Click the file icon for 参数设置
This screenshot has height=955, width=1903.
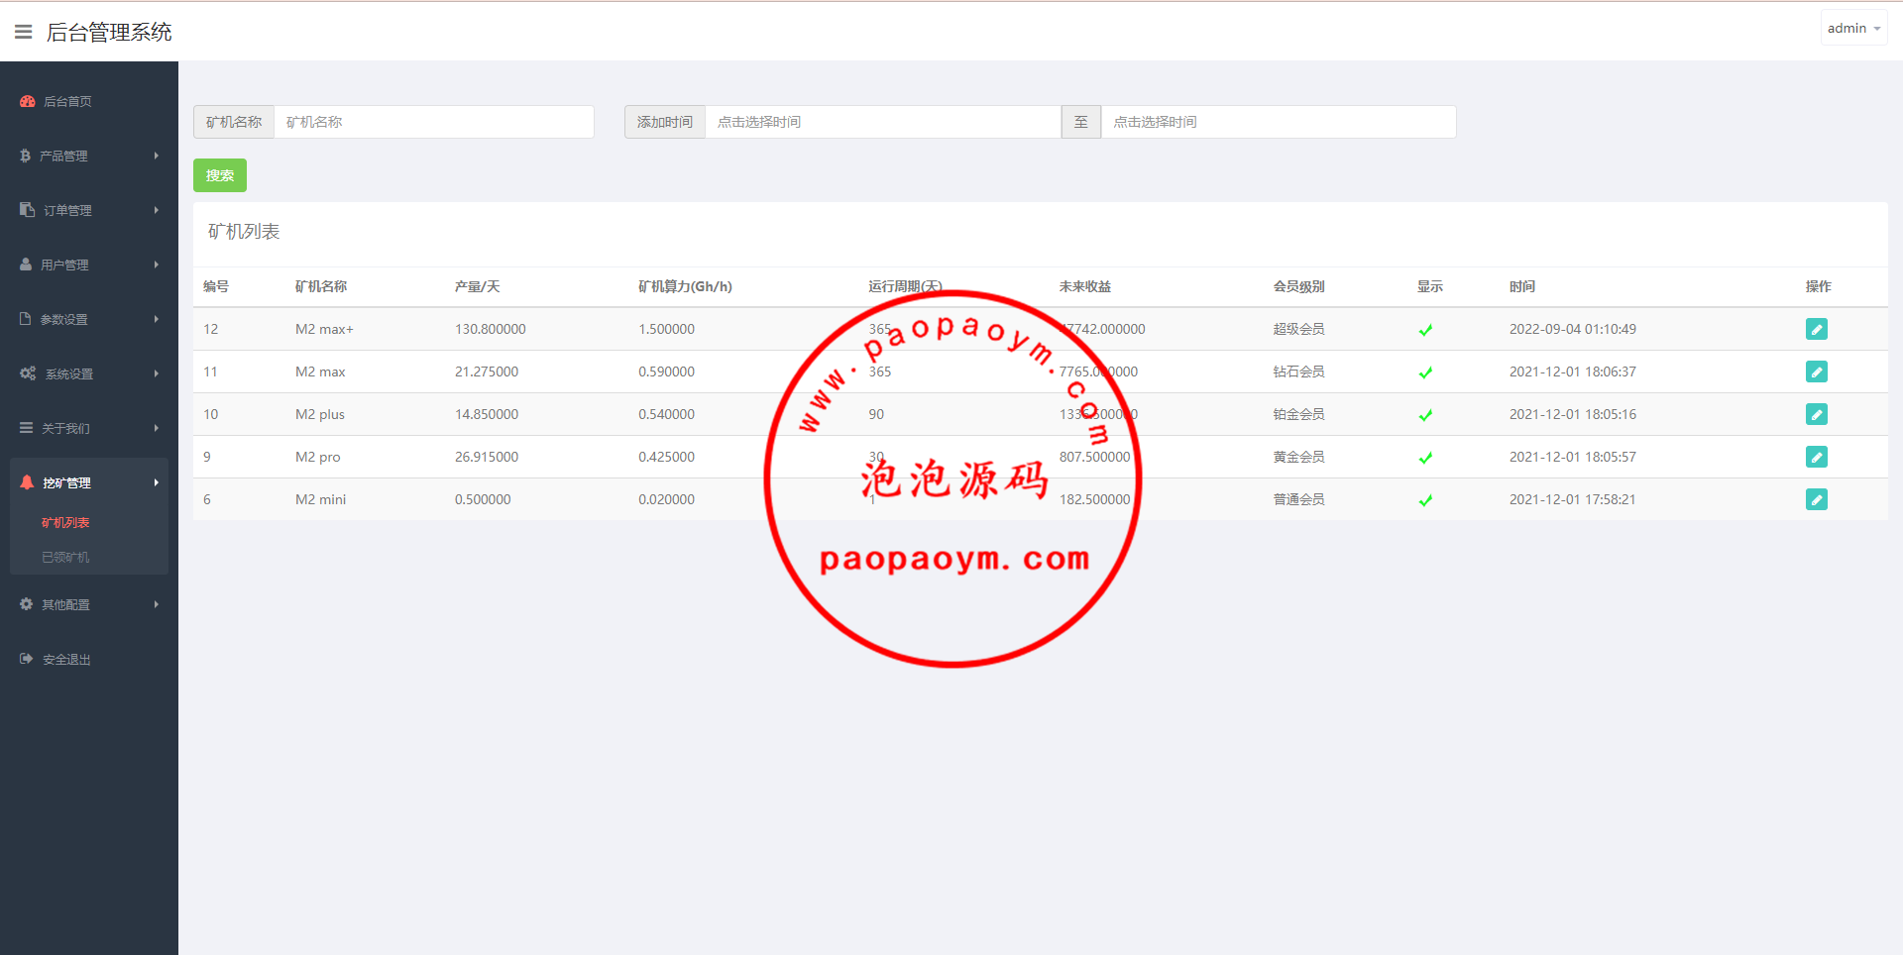26,319
